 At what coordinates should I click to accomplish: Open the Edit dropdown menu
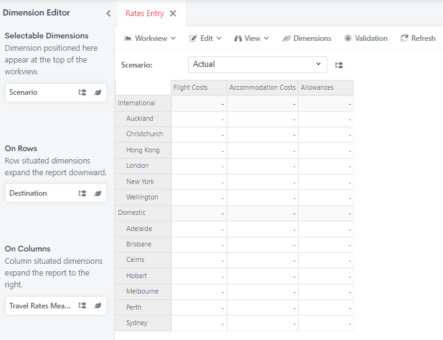pos(205,38)
